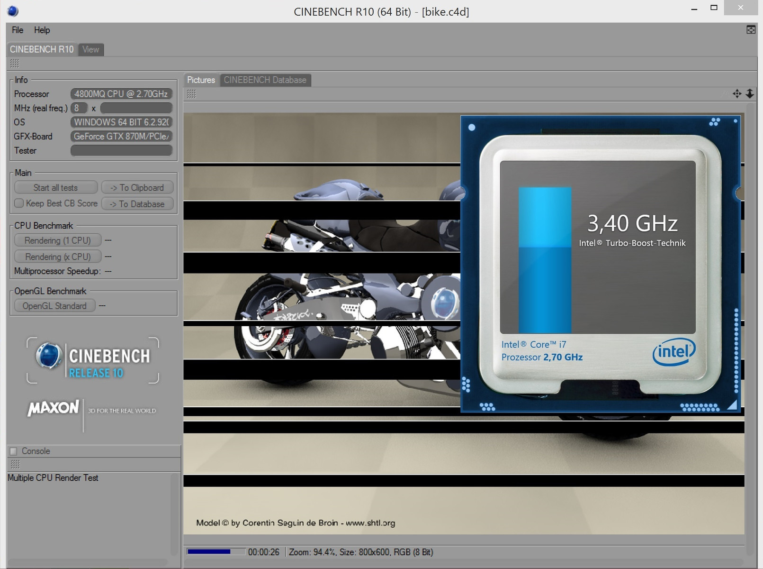Image resolution: width=763 pixels, height=569 pixels.
Task: Click the 'Prozessor 2,70 GHz' label
Action: tap(542, 357)
